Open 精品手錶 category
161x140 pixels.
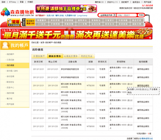pos(137,20)
